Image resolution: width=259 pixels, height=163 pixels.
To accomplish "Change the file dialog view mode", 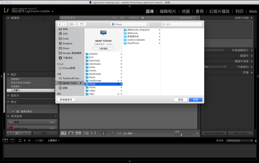I will point(72,24).
